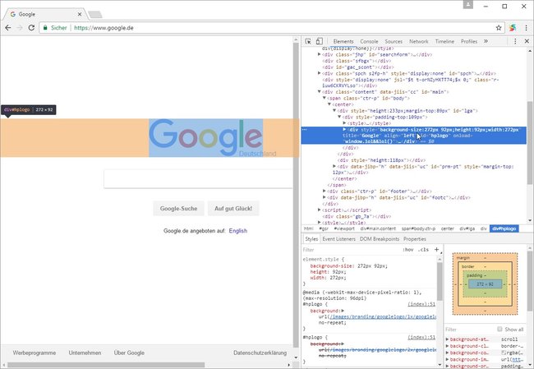Select div#lga breadcrumb
Screen dimensions: 534x369
coord(467,228)
